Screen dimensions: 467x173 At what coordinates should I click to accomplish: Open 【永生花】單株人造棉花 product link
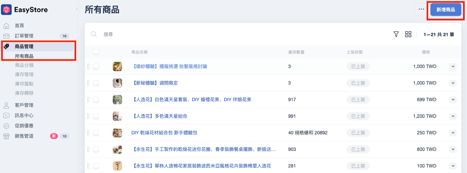[201, 166]
